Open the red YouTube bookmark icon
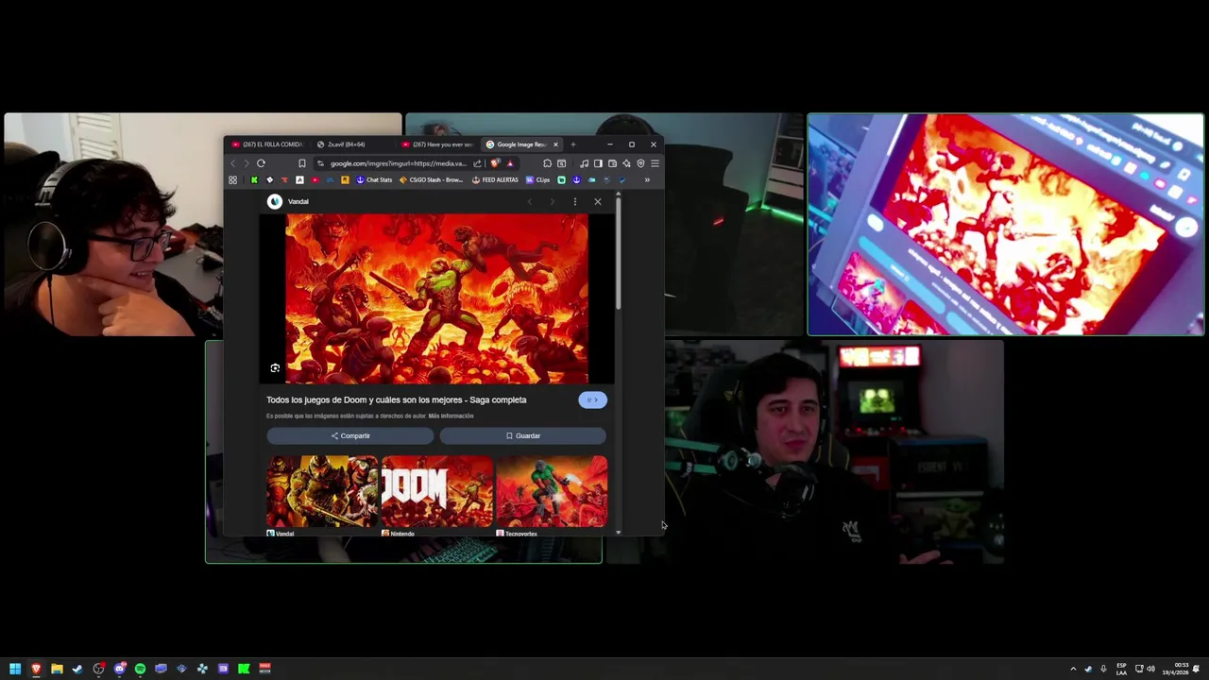1209x680 pixels. pos(315,179)
